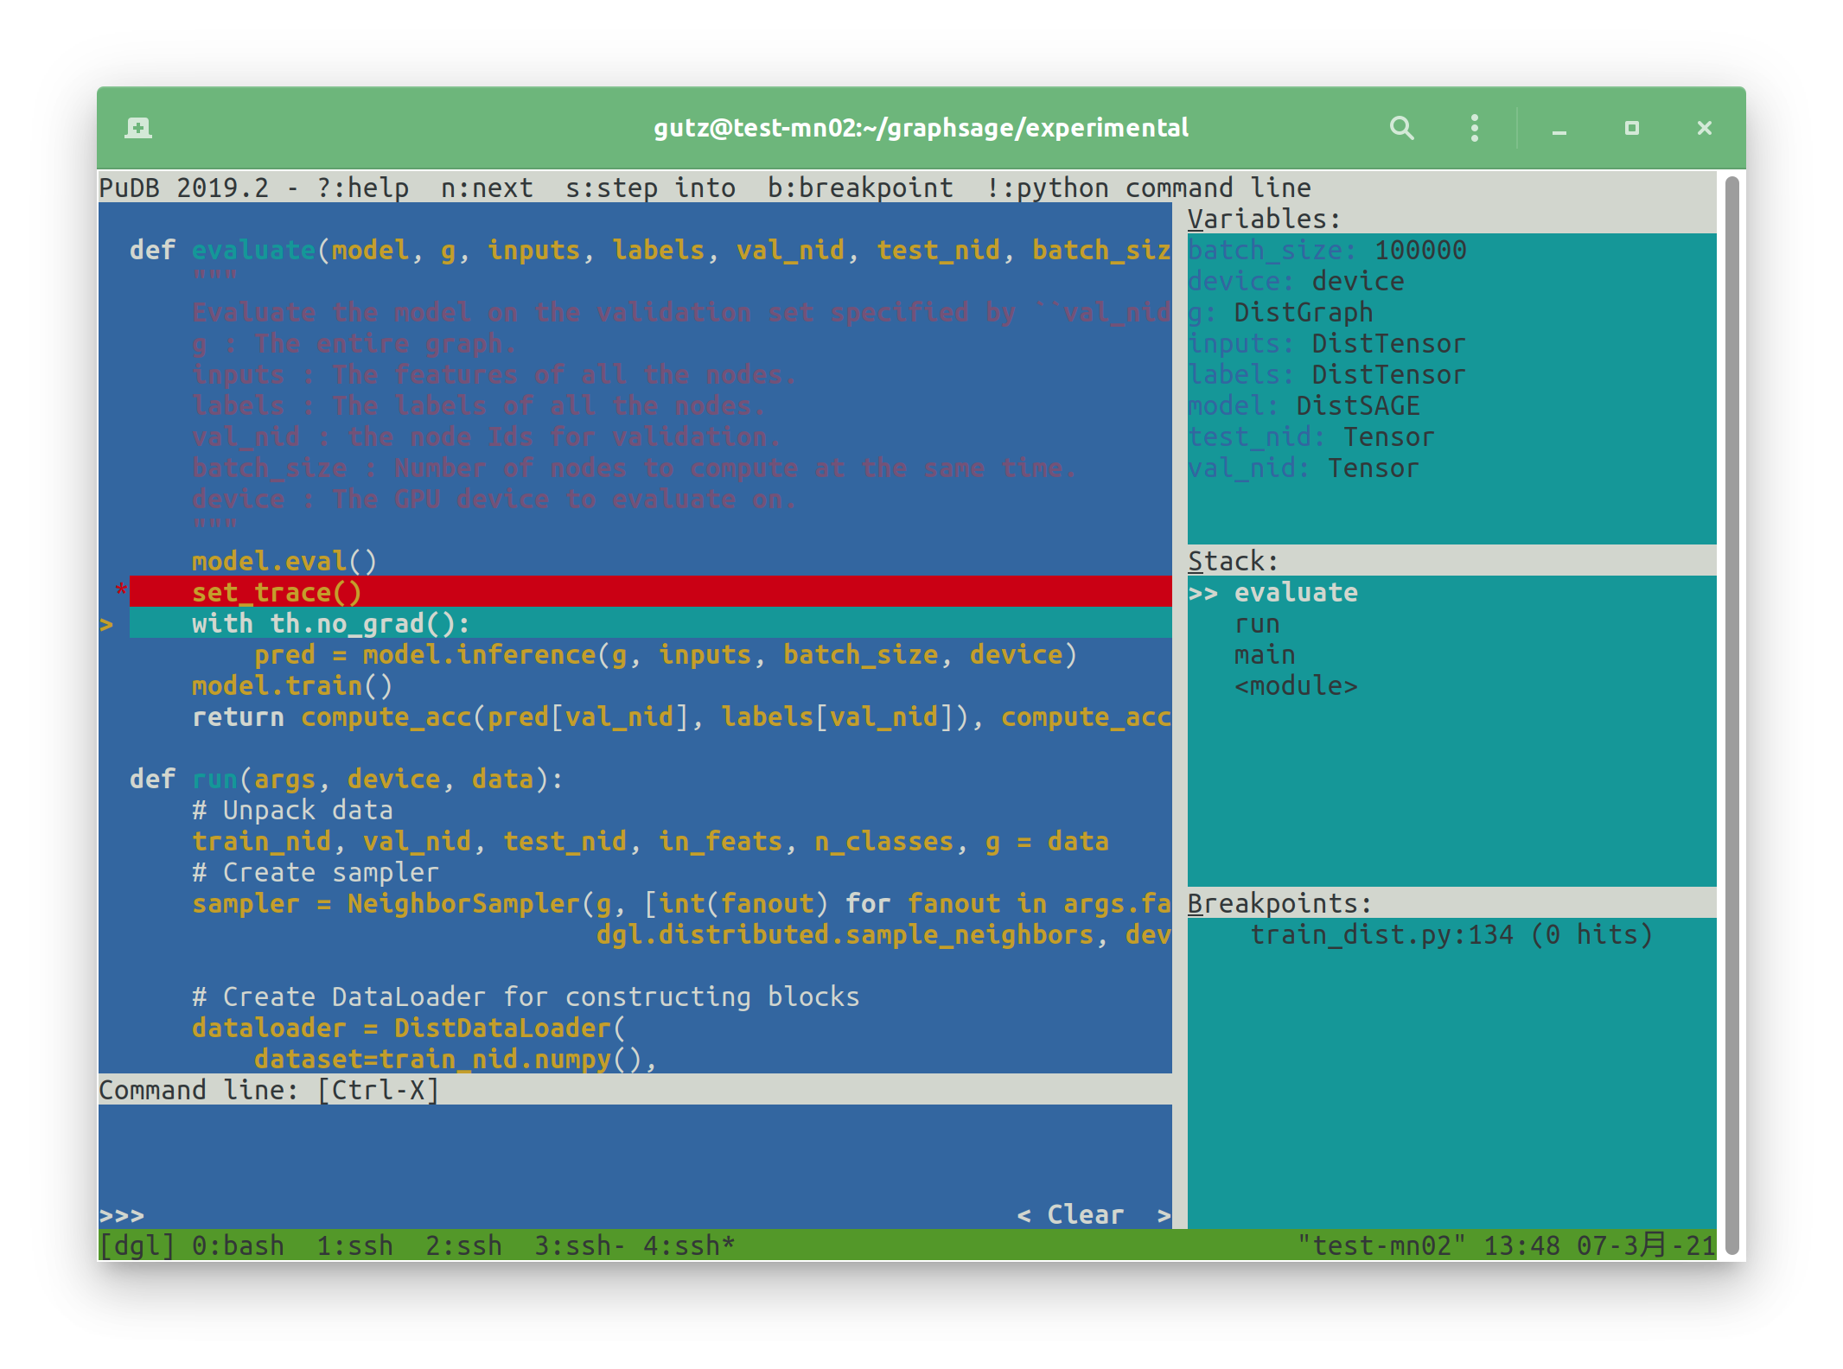Select the test_nid: Tensor variable
Viewport: 1843px width, 1369px height.
pos(1452,436)
